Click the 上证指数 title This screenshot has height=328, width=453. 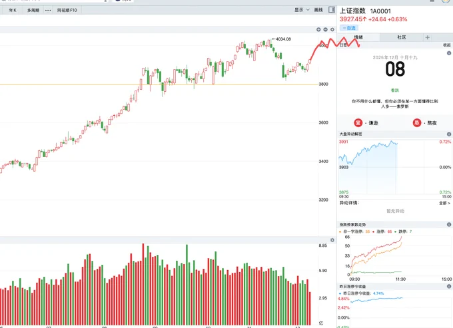coord(352,11)
